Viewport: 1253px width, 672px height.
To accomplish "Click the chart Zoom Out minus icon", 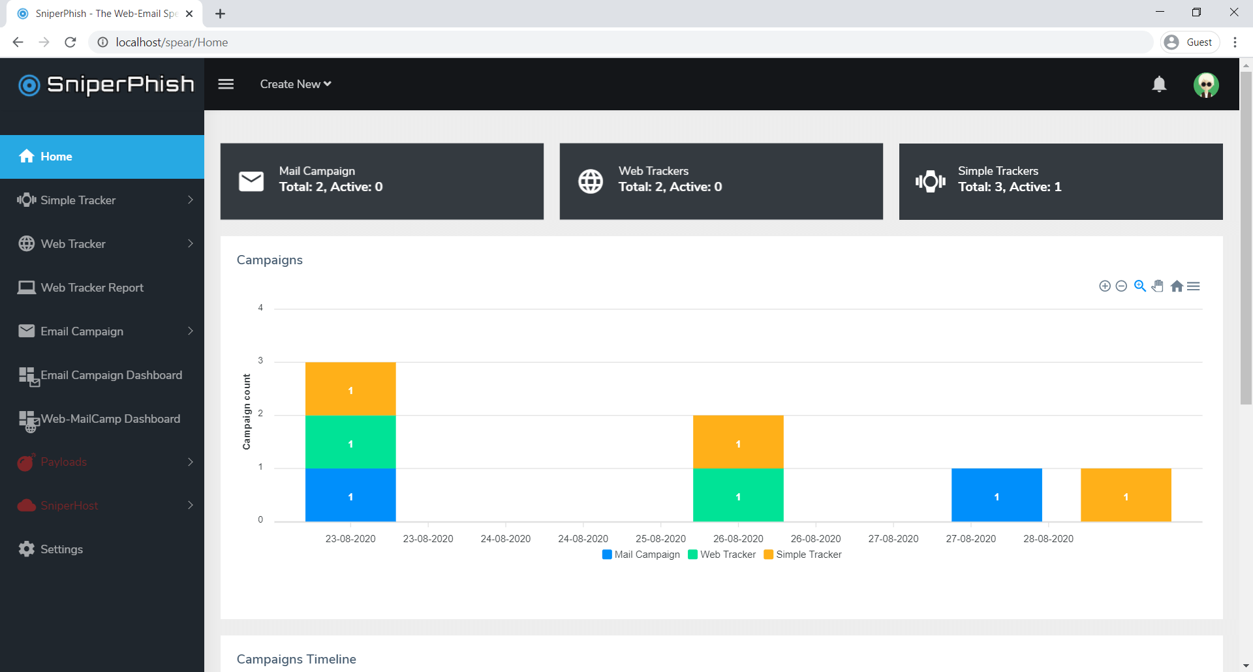I will pyautogui.click(x=1121, y=286).
